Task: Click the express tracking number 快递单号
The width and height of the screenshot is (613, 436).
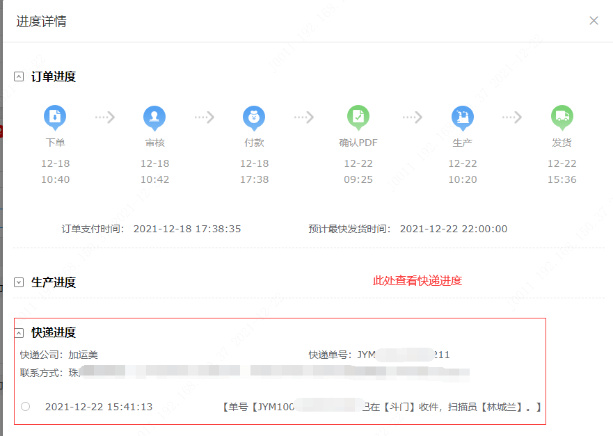Action: [403, 355]
